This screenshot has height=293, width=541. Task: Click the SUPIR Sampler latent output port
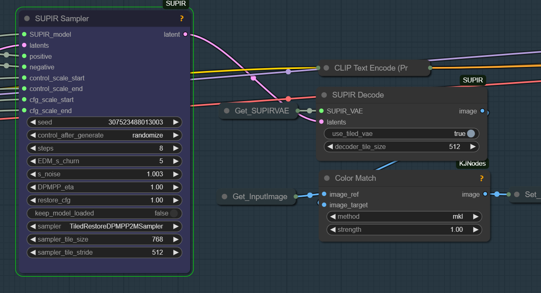[185, 34]
